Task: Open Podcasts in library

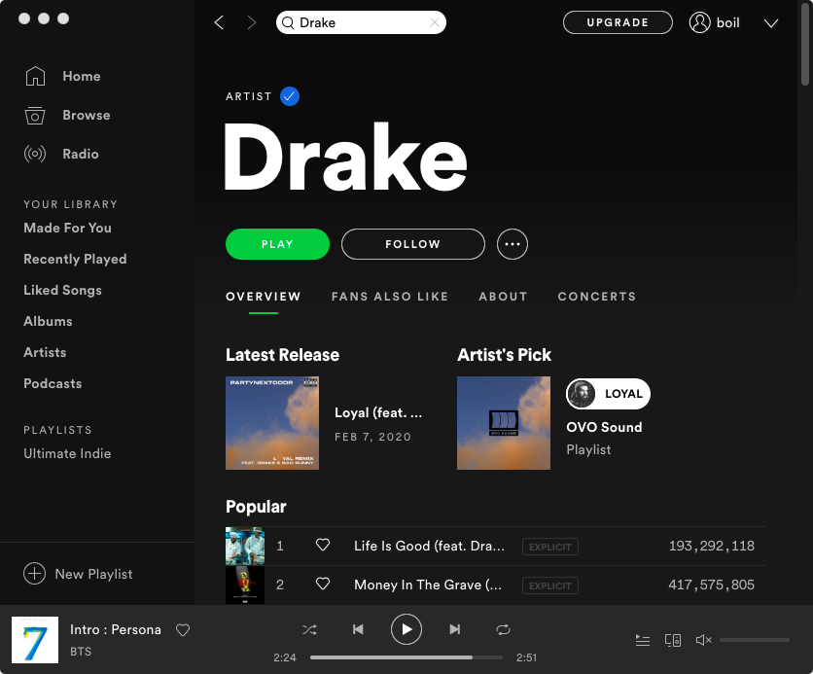Action: 53,383
